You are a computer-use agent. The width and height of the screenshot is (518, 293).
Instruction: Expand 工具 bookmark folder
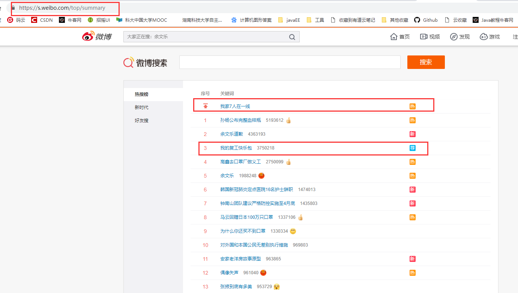(315, 20)
